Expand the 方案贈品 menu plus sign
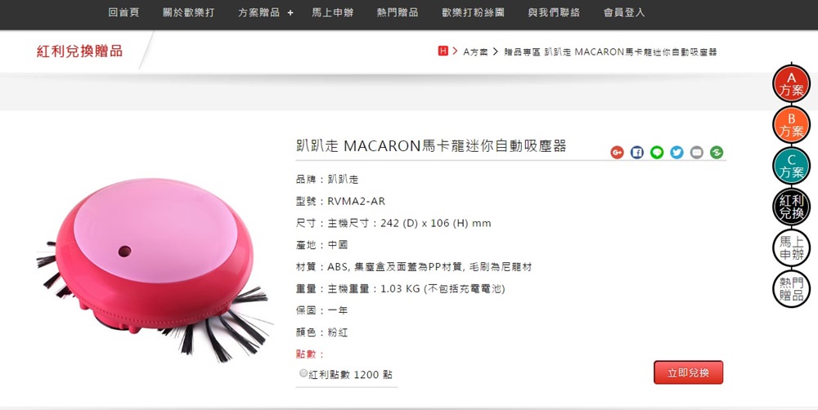Image resolution: width=818 pixels, height=410 pixels. (x=290, y=12)
